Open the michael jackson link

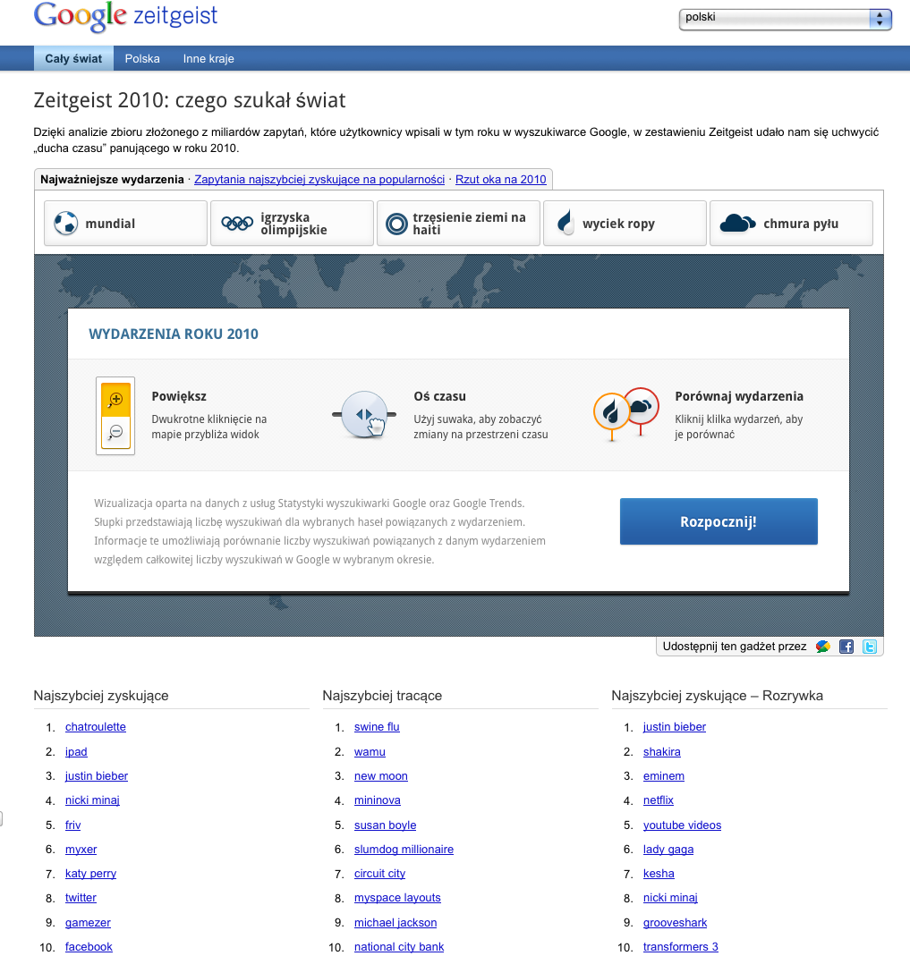click(395, 922)
